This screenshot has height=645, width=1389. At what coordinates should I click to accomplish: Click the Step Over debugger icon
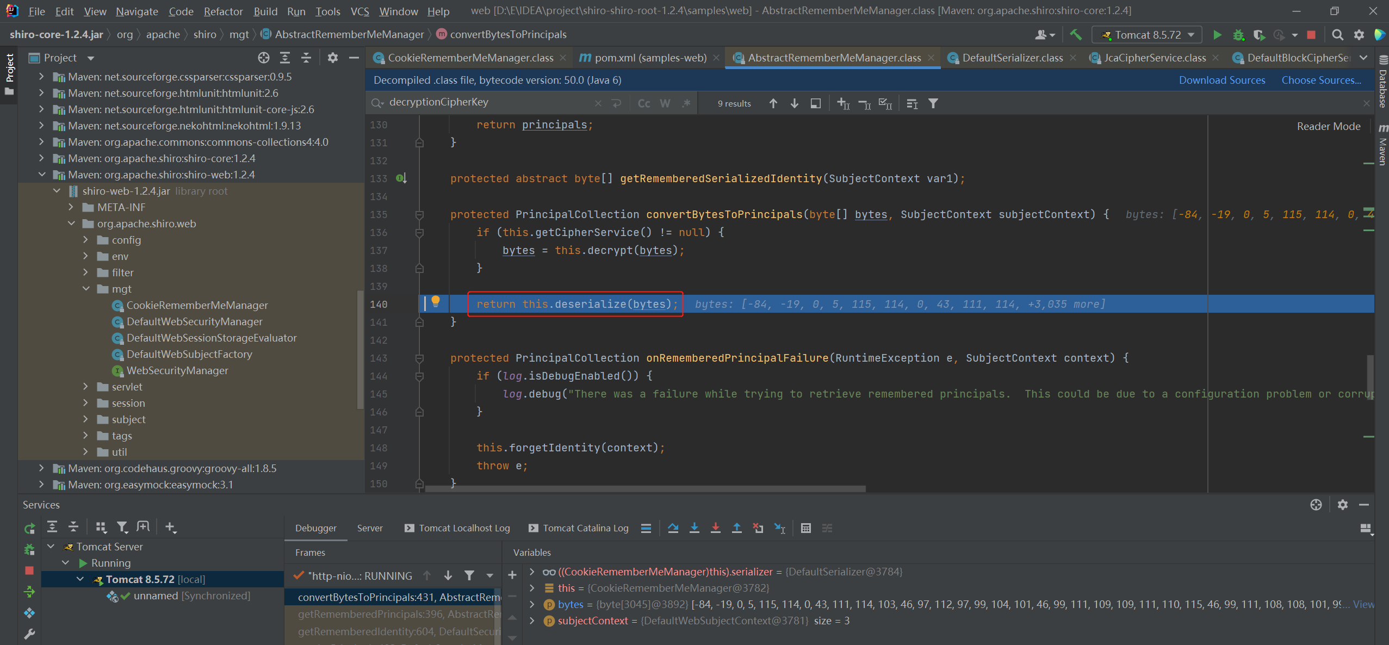tap(673, 528)
